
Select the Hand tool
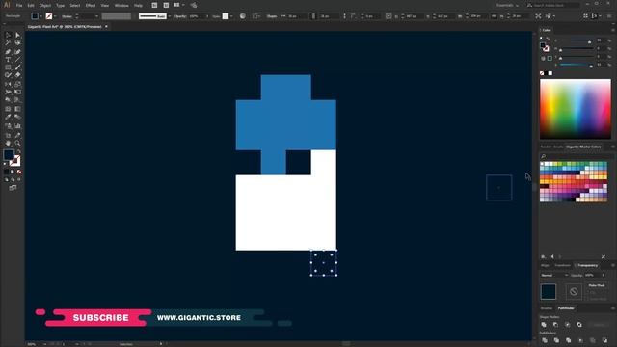8,143
